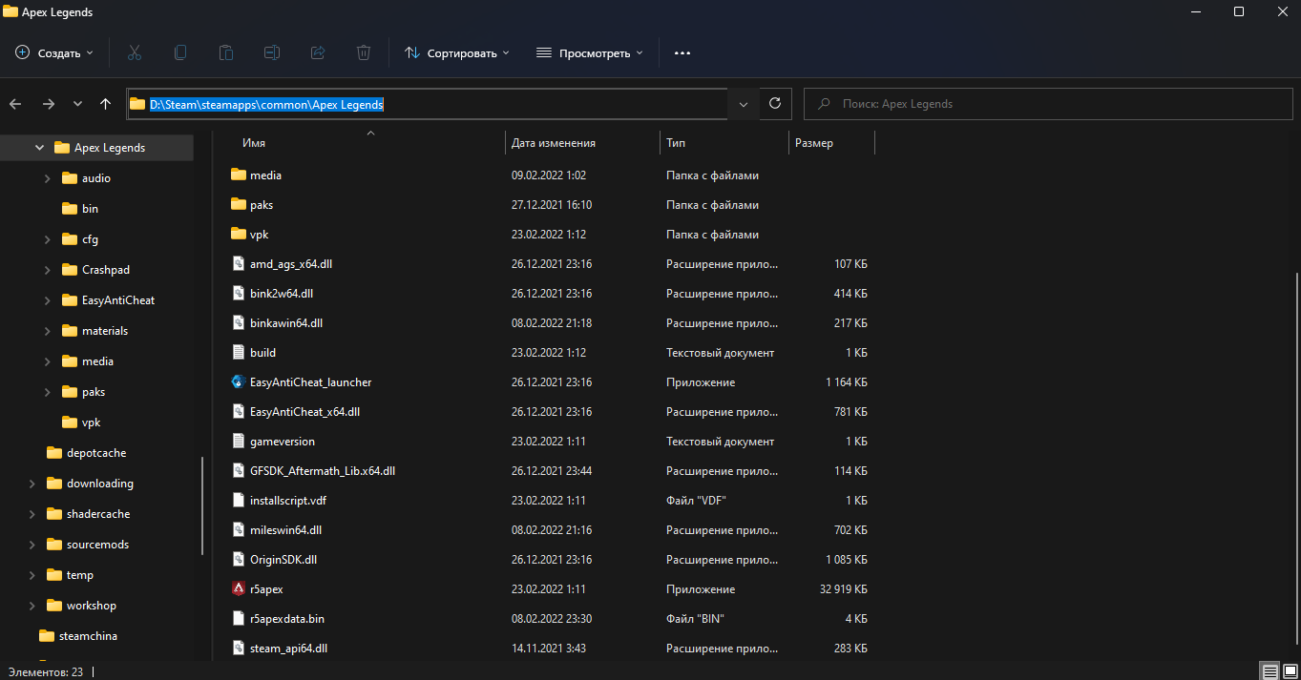Screen dimensions: 1301x680
Task: Expand the audio folder in tree
Action: tap(48, 178)
